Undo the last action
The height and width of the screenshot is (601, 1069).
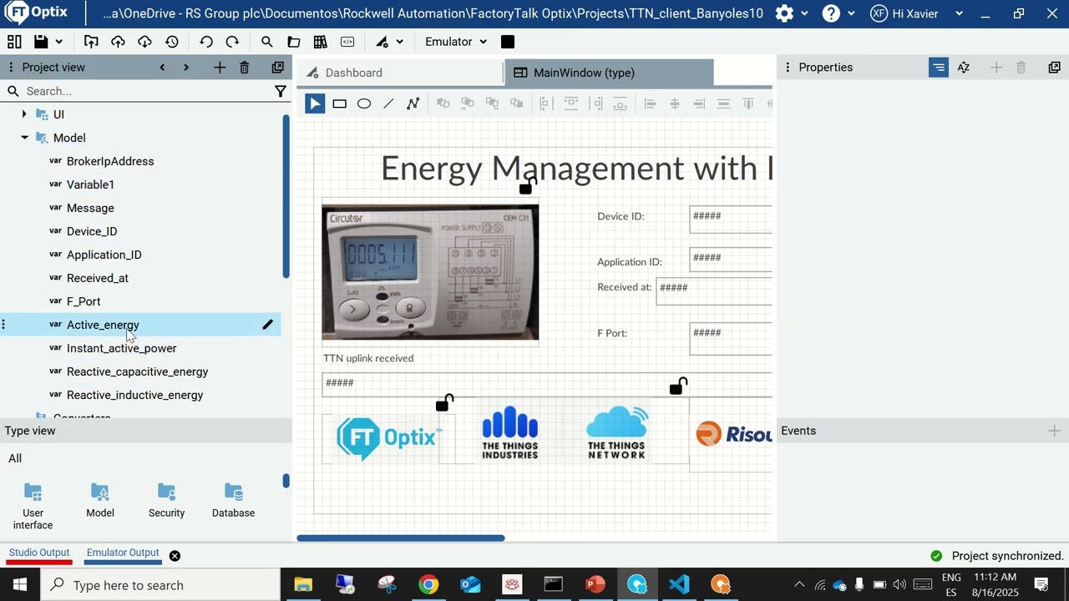(x=206, y=42)
